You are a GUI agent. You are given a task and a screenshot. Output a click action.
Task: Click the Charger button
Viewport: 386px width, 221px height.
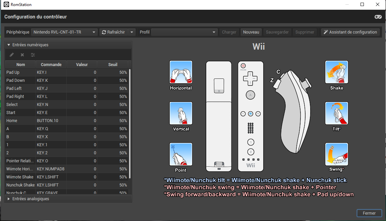229,32
